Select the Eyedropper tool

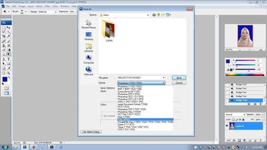tap(8, 69)
